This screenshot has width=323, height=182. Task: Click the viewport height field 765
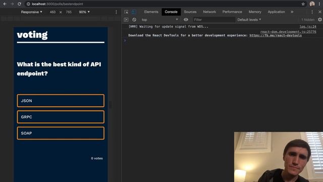coord(69,12)
